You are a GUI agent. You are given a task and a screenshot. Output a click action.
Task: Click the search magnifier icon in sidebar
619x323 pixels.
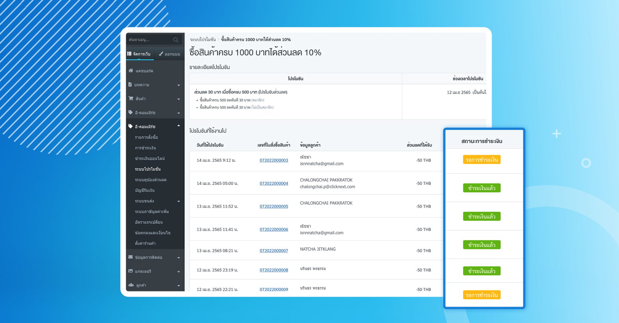(176, 40)
